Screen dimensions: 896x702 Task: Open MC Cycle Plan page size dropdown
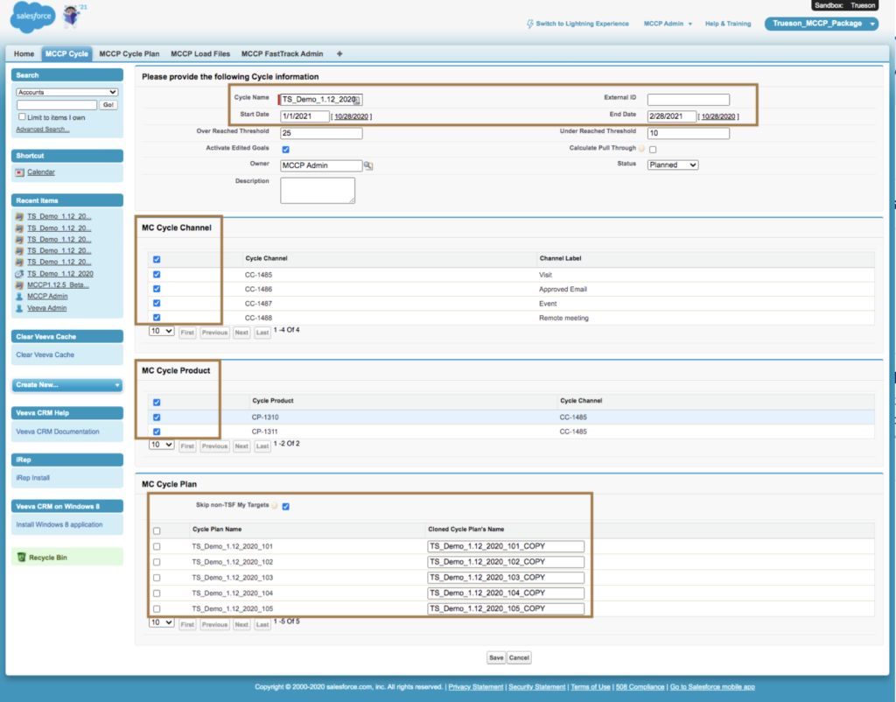[x=161, y=622]
